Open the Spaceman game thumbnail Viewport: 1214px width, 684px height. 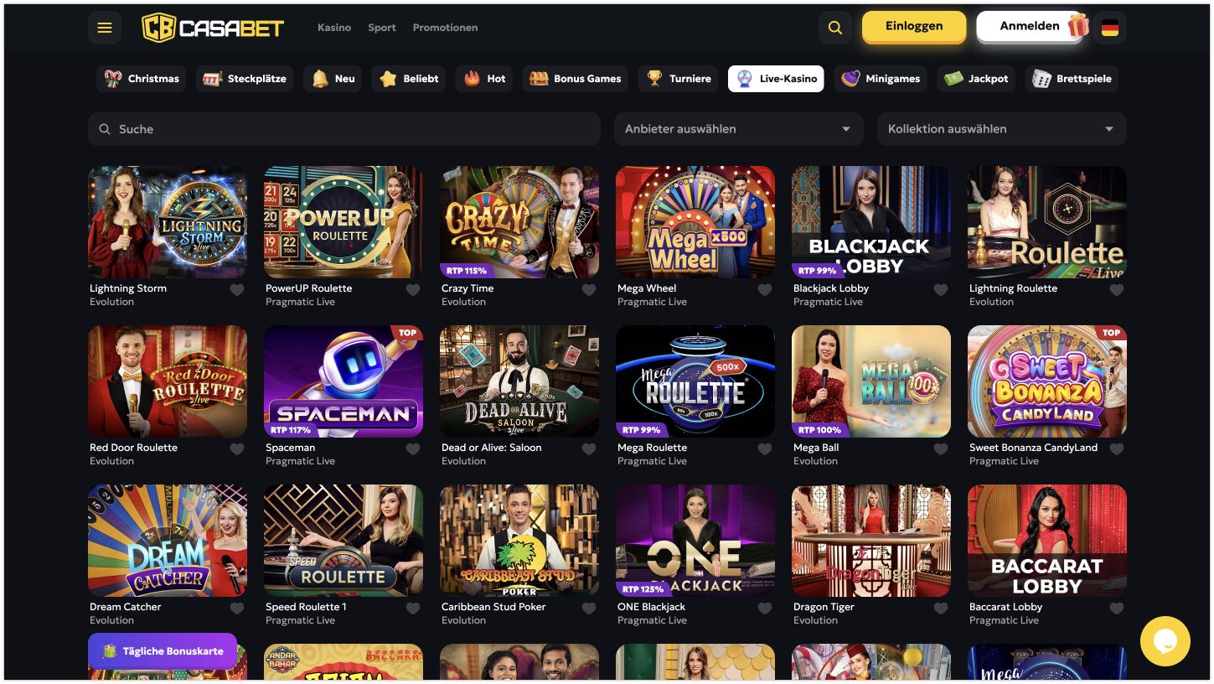[344, 381]
